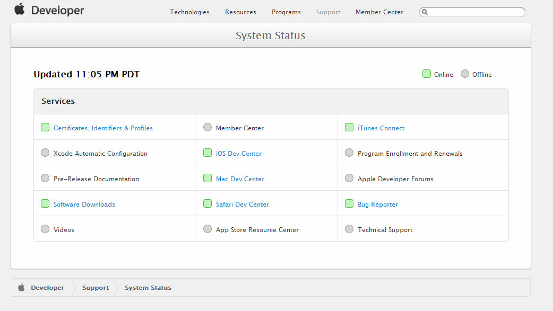Open the Resources menu
The width and height of the screenshot is (553, 311).
click(x=240, y=12)
